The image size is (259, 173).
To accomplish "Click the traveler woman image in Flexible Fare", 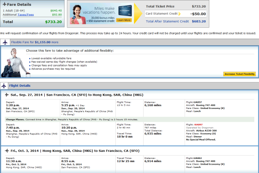I will pos(16,63).
